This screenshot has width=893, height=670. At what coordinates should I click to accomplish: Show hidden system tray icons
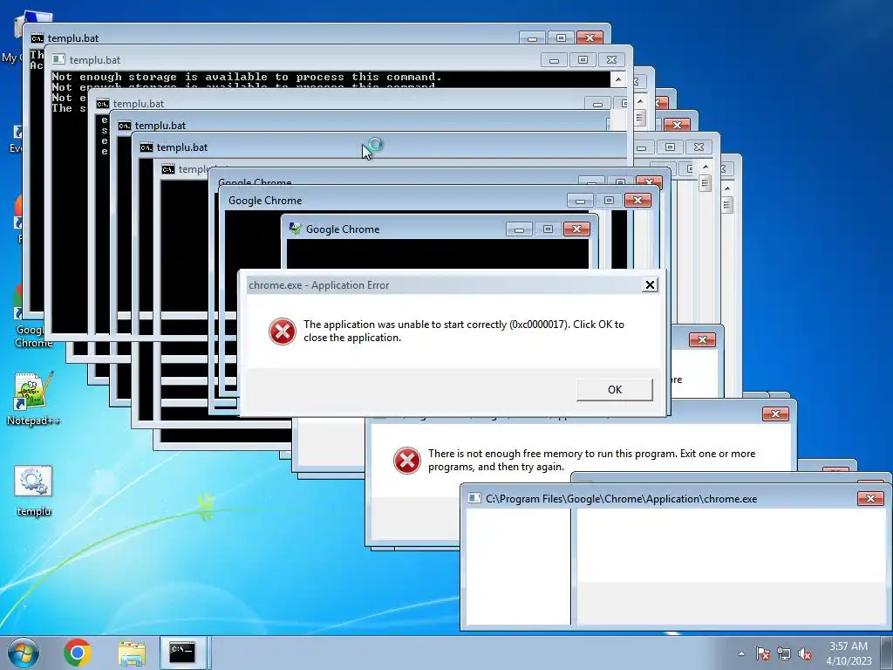(x=741, y=653)
